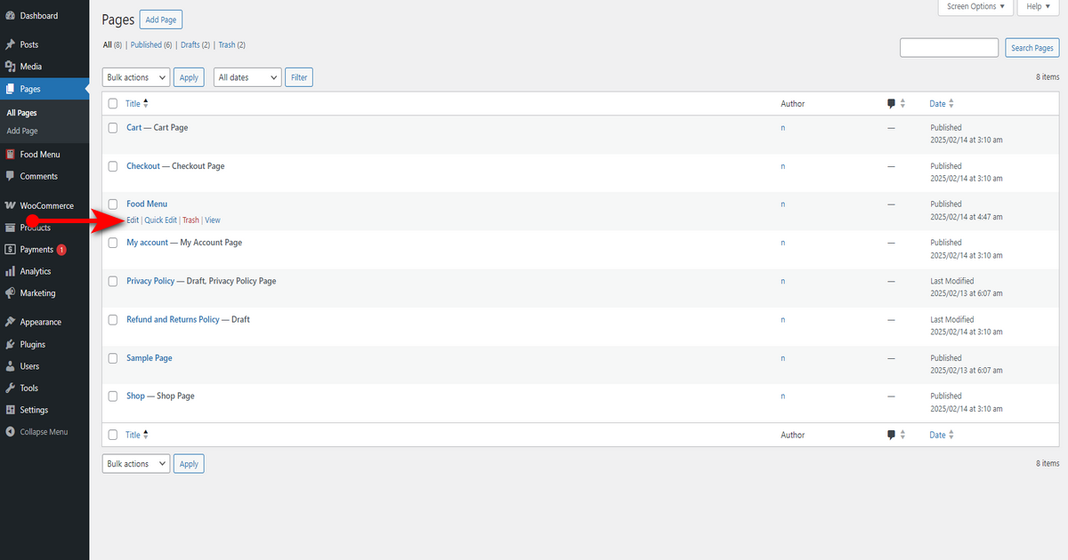Check the Sample Page checkbox

pos(113,358)
